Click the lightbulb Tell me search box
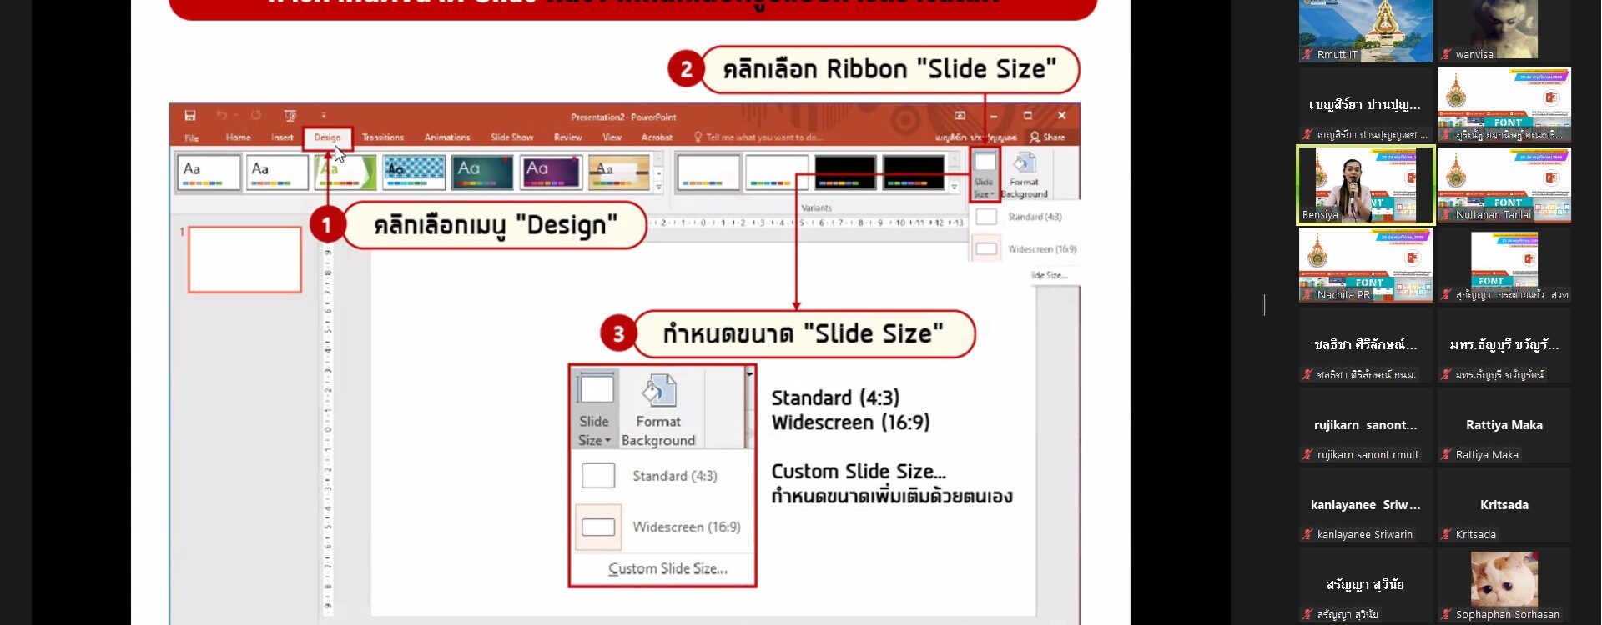The height and width of the screenshot is (625, 1602). pyautogui.click(x=758, y=137)
